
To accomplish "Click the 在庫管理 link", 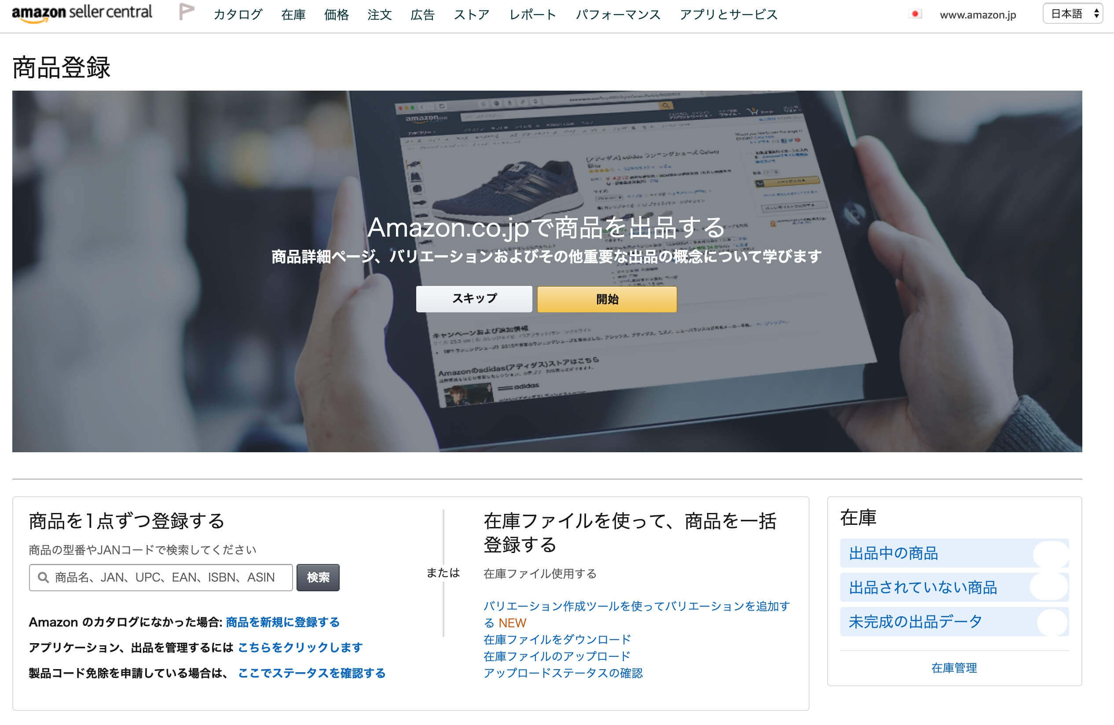I will (x=954, y=668).
